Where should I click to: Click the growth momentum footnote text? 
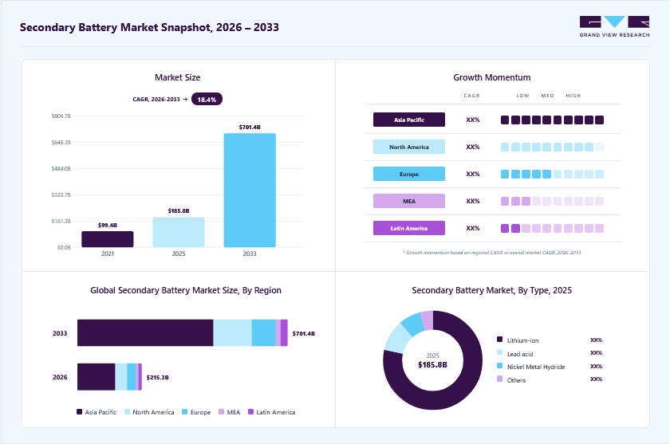pos(492,253)
